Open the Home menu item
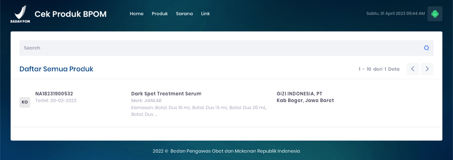 coord(137,14)
